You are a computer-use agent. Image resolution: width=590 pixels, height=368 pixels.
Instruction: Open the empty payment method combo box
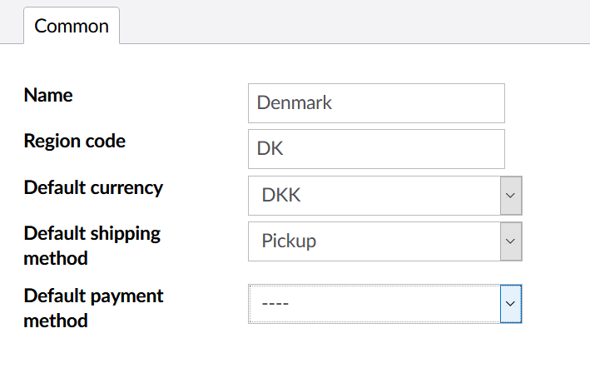(385, 304)
